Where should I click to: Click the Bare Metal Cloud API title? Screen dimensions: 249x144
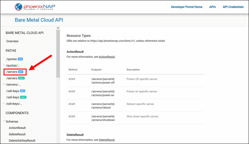[39, 20]
